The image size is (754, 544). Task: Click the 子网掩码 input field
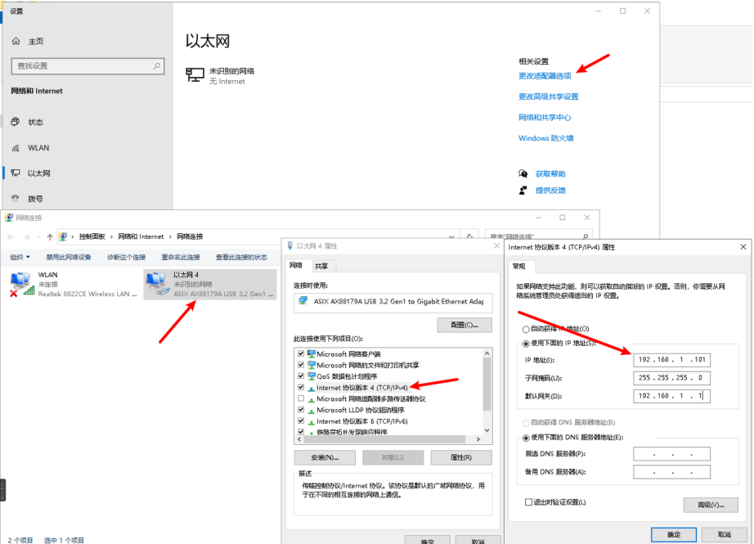point(671,378)
